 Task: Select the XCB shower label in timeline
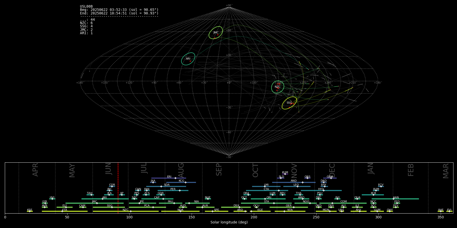point(373,193)
